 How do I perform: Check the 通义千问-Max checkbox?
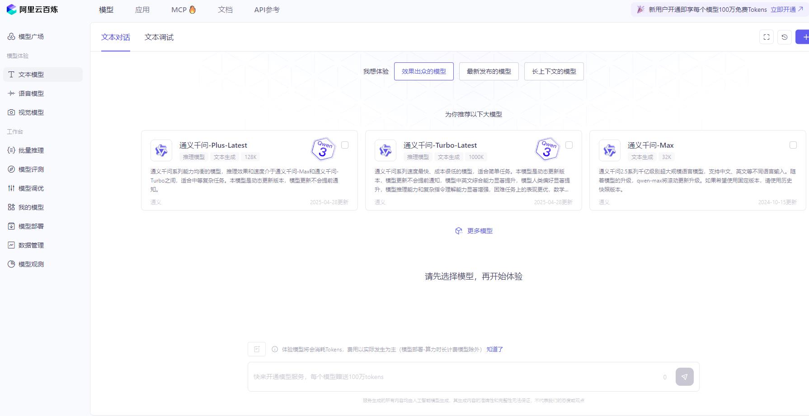click(793, 145)
